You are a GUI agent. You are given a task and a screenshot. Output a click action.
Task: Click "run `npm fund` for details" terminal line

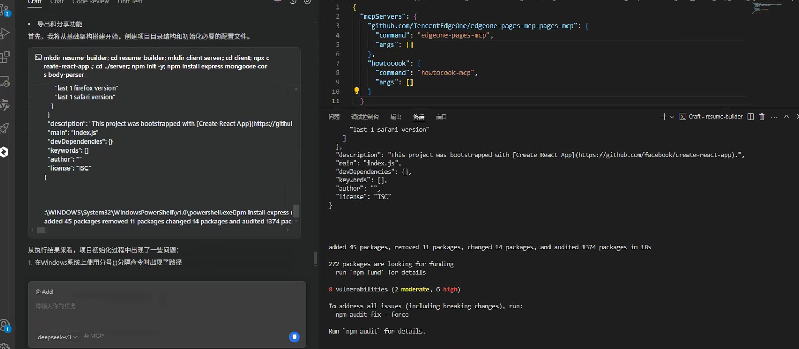point(381,272)
